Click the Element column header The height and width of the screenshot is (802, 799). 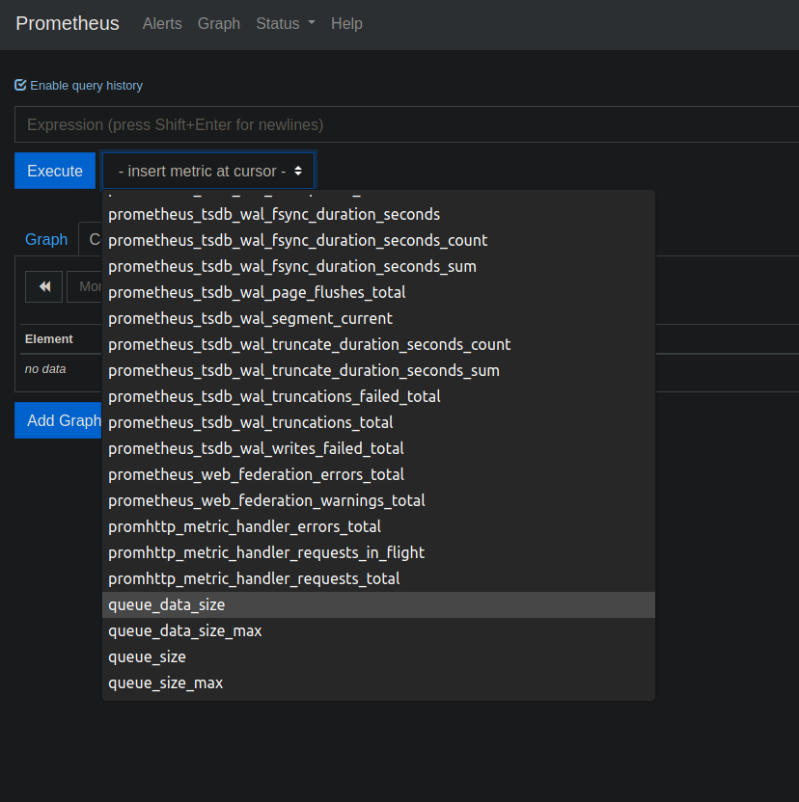[x=49, y=339]
